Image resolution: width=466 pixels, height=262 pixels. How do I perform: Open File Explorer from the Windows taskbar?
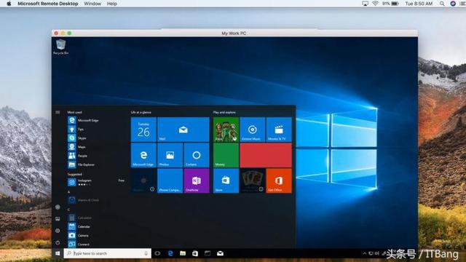(183, 253)
